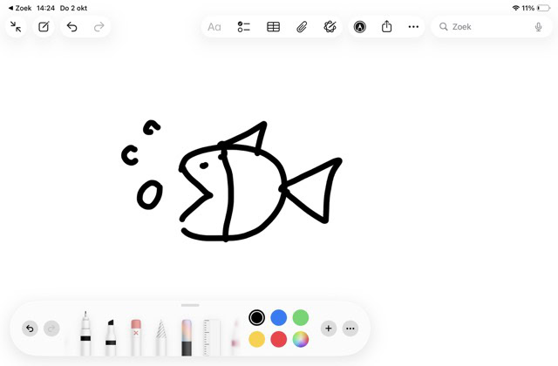Choose the pencil drawing tool
This screenshot has height=366, width=558.
(x=160, y=335)
